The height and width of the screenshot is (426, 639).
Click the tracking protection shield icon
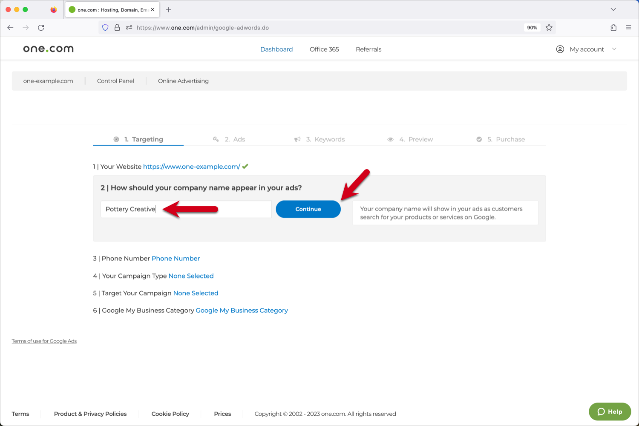click(x=105, y=27)
